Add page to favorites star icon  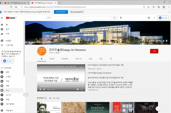click(x=148, y=7)
